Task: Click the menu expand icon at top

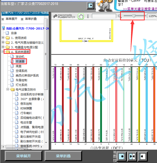Action: (3, 19)
